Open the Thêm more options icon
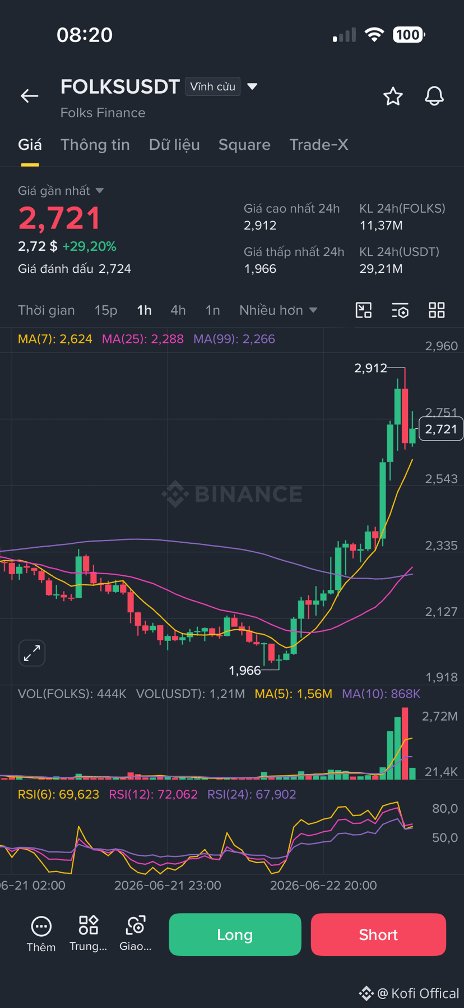The image size is (464, 1008). pos(41,934)
